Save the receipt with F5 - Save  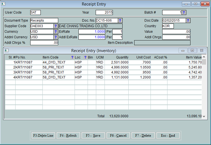point(93,136)
